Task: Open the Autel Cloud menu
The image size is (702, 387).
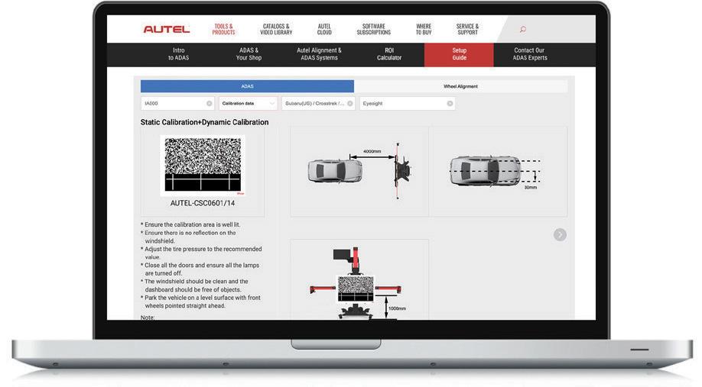Action: (x=324, y=30)
